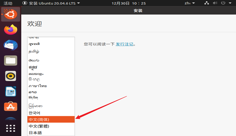Open the Files manager in dock

(11, 61)
